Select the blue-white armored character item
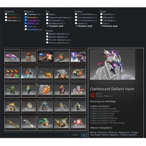This screenshot has width=146, height=146. point(45,107)
